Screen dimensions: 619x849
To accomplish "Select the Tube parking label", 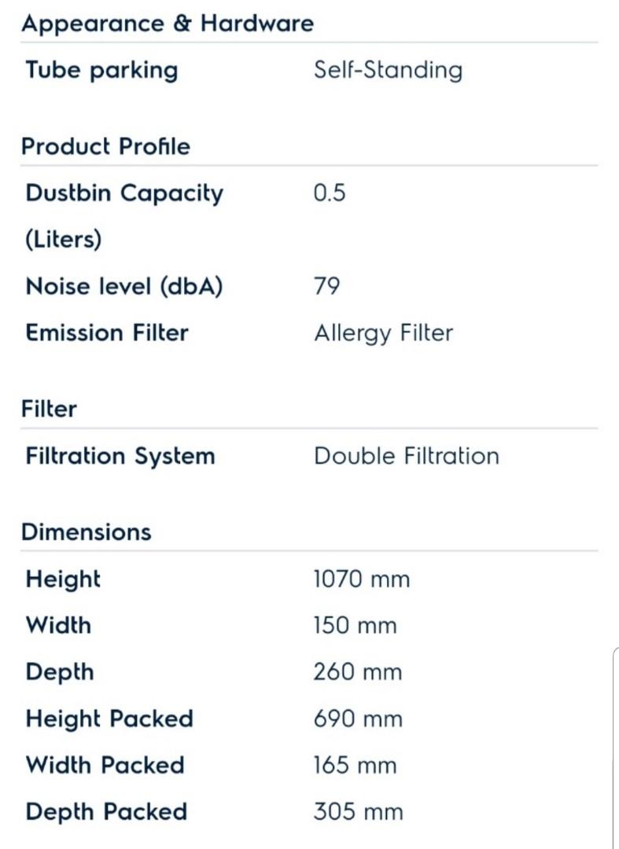I will (101, 70).
